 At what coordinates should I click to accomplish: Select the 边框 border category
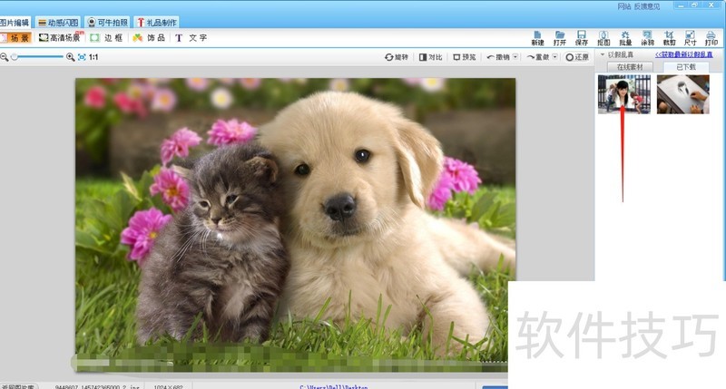(106, 38)
